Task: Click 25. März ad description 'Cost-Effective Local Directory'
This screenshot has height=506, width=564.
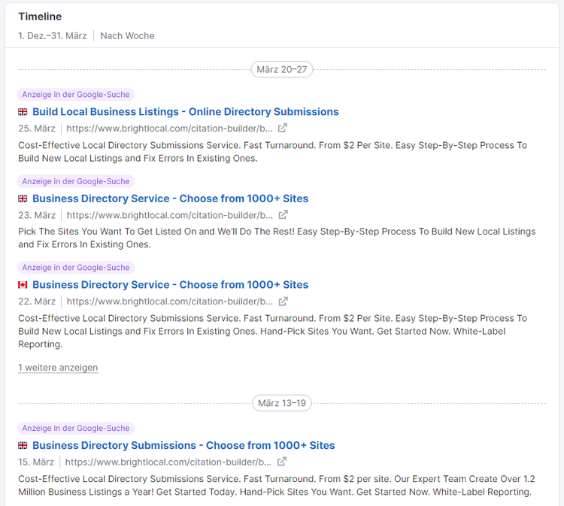Action: coord(273,152)
